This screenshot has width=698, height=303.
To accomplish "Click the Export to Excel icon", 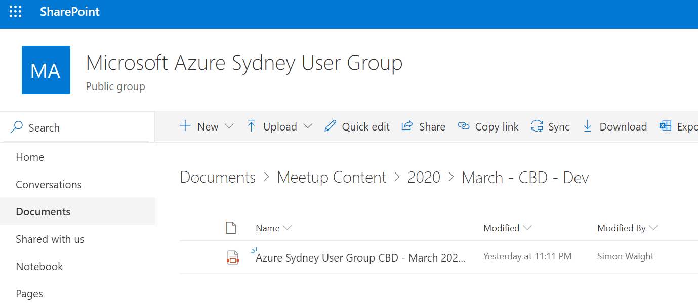I will [x=665, y=126].
